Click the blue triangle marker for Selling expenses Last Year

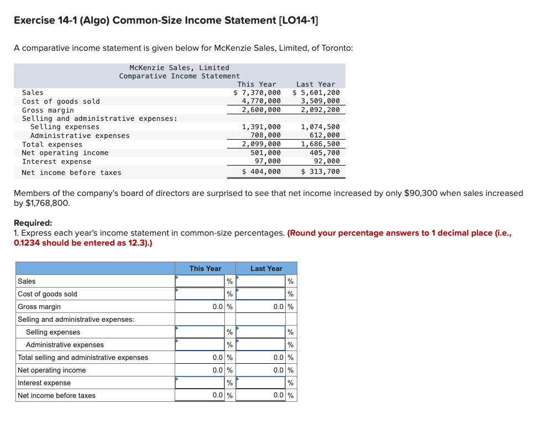tap(239, 329)
